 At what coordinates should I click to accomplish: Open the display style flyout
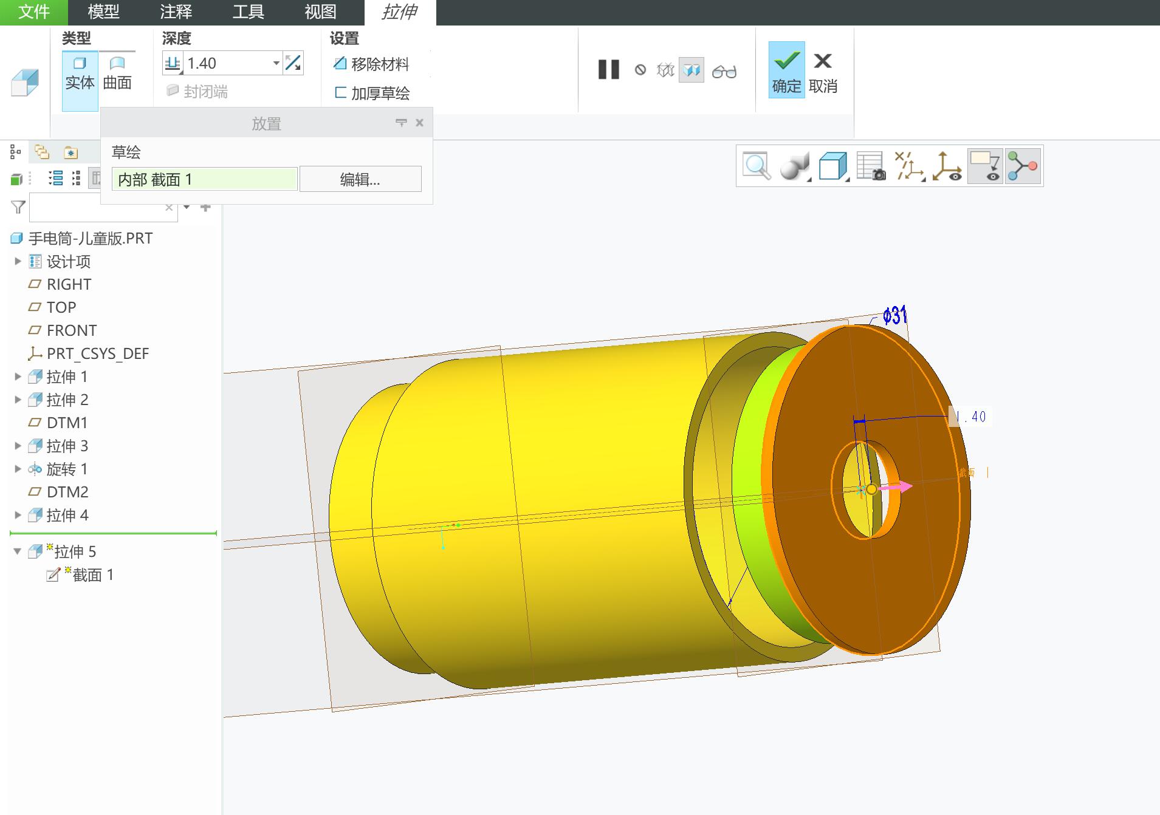pos(795,166)
